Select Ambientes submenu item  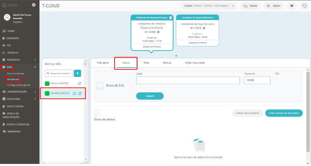pyautogui.click(x=13, y=79)
